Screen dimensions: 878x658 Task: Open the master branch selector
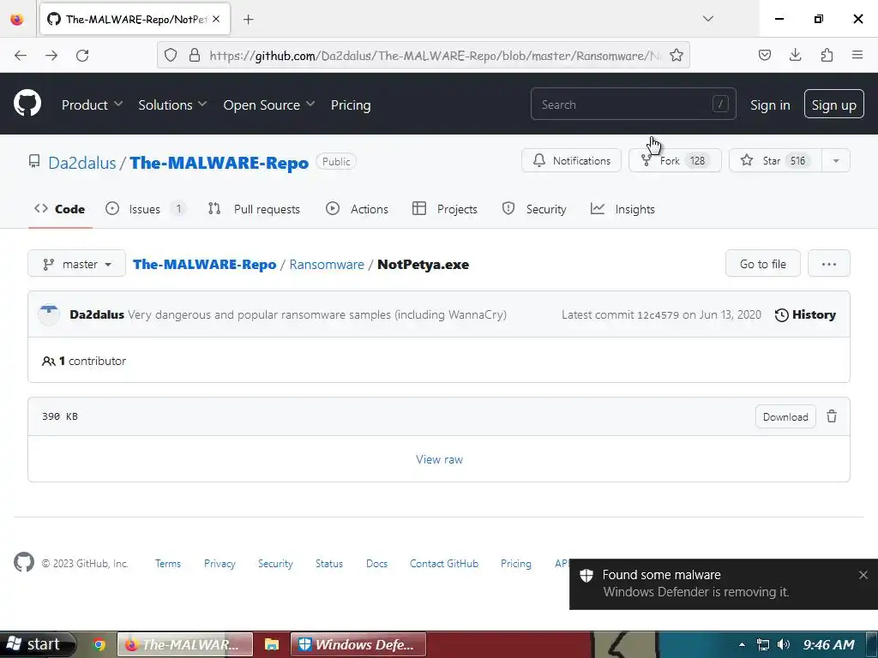pyautogui.click(x=76, y=264)
